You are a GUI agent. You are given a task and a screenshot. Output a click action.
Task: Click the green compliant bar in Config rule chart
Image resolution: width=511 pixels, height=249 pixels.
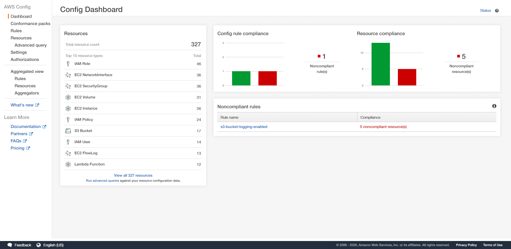(x=241, y=78)
